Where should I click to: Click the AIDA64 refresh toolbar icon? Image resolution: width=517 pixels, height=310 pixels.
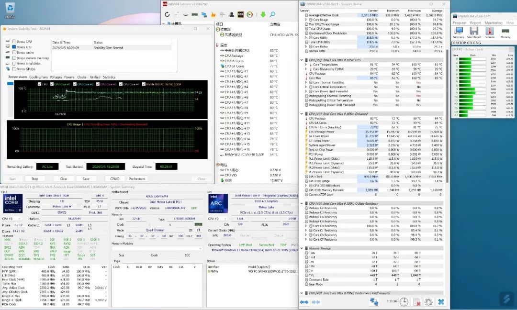coord(168,14)
